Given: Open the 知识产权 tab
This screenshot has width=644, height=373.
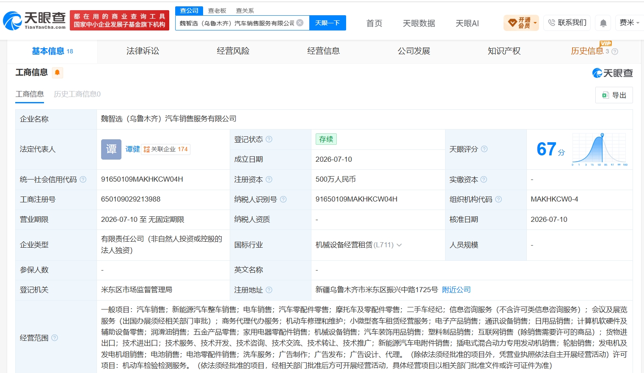Looking at the screenshot, I should point(504,51).
